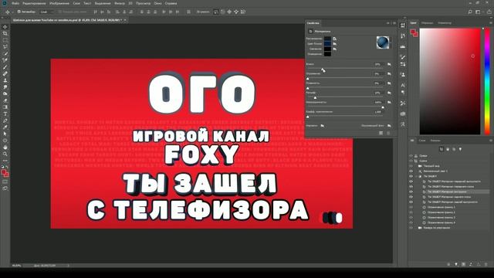The height and width of the screenshot is (278, 494).
Task: Select the Clone Stamp tool
Action: [5, 80]
